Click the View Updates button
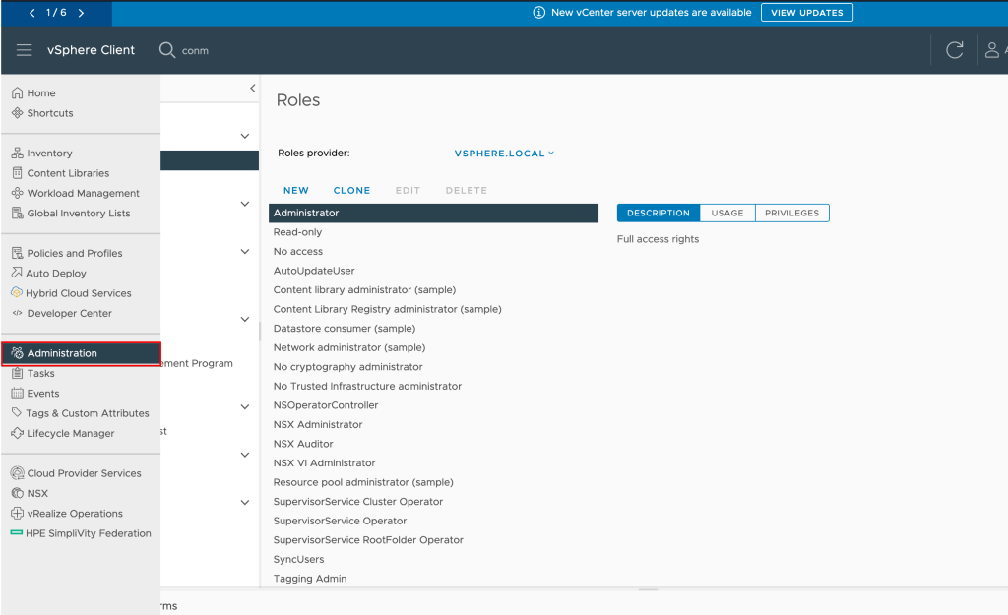This screenshot has height=615, width=1008. 807,13
